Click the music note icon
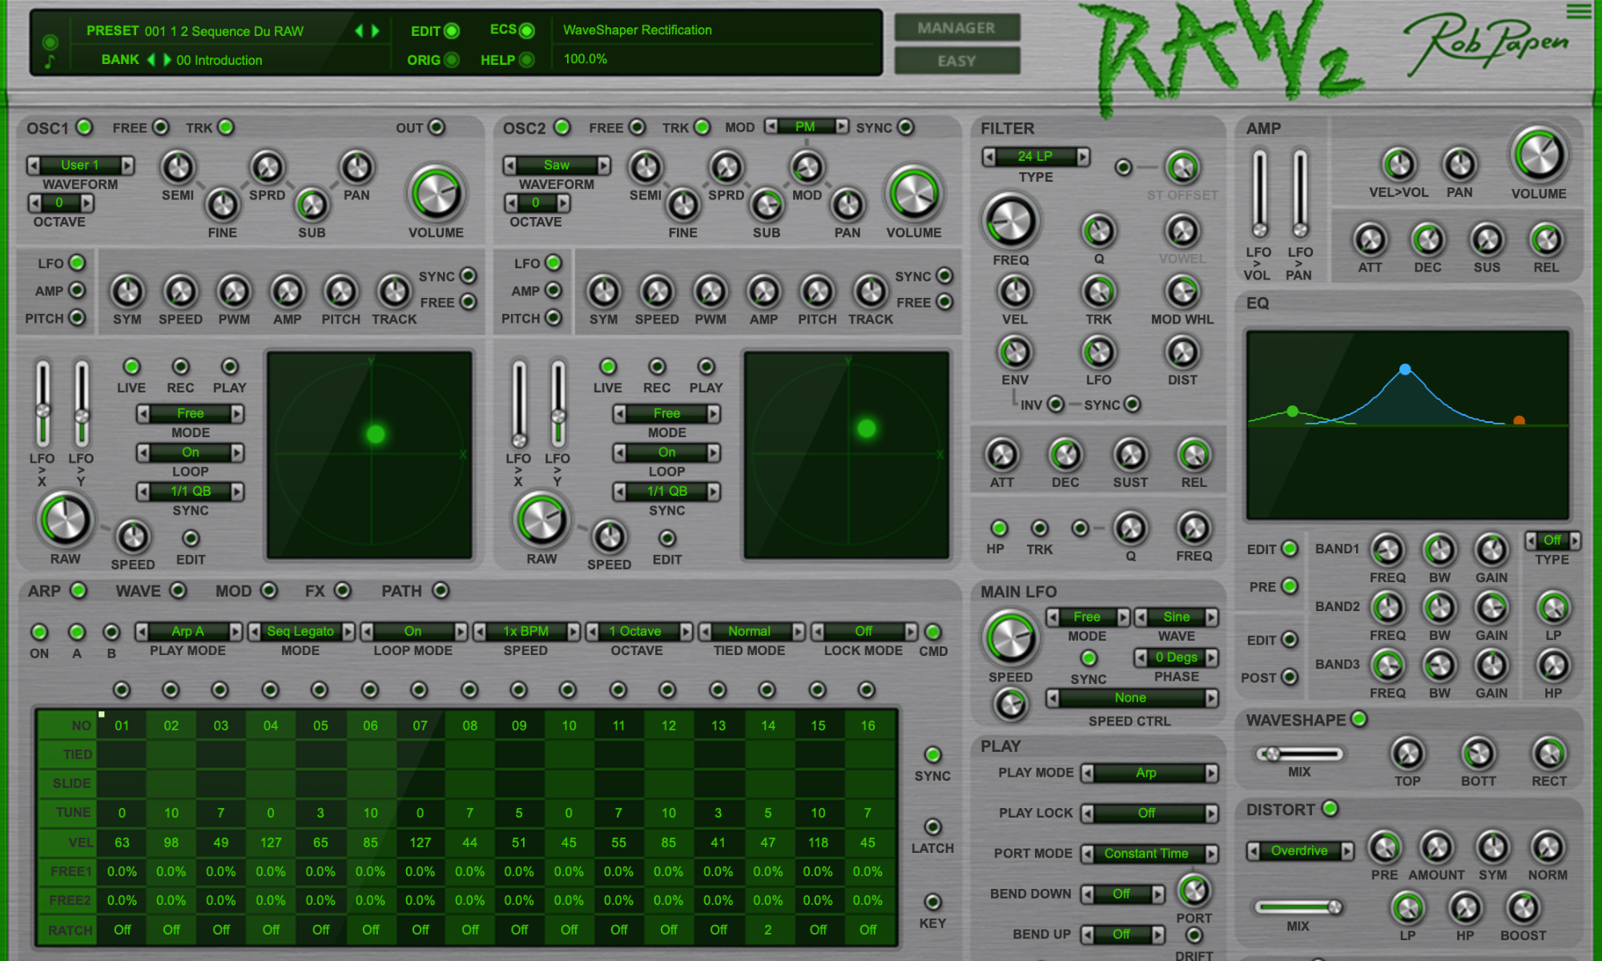The width and height of the screenshot is (1602, 961). tap(50, 62)
